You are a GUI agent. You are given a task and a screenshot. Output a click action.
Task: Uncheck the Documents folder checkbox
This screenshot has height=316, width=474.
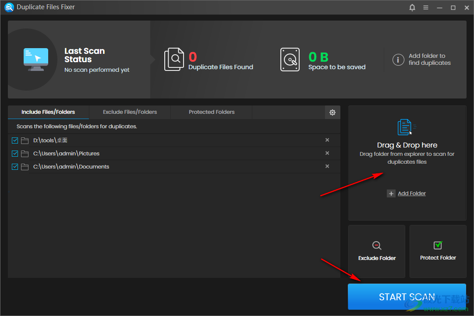15,166
